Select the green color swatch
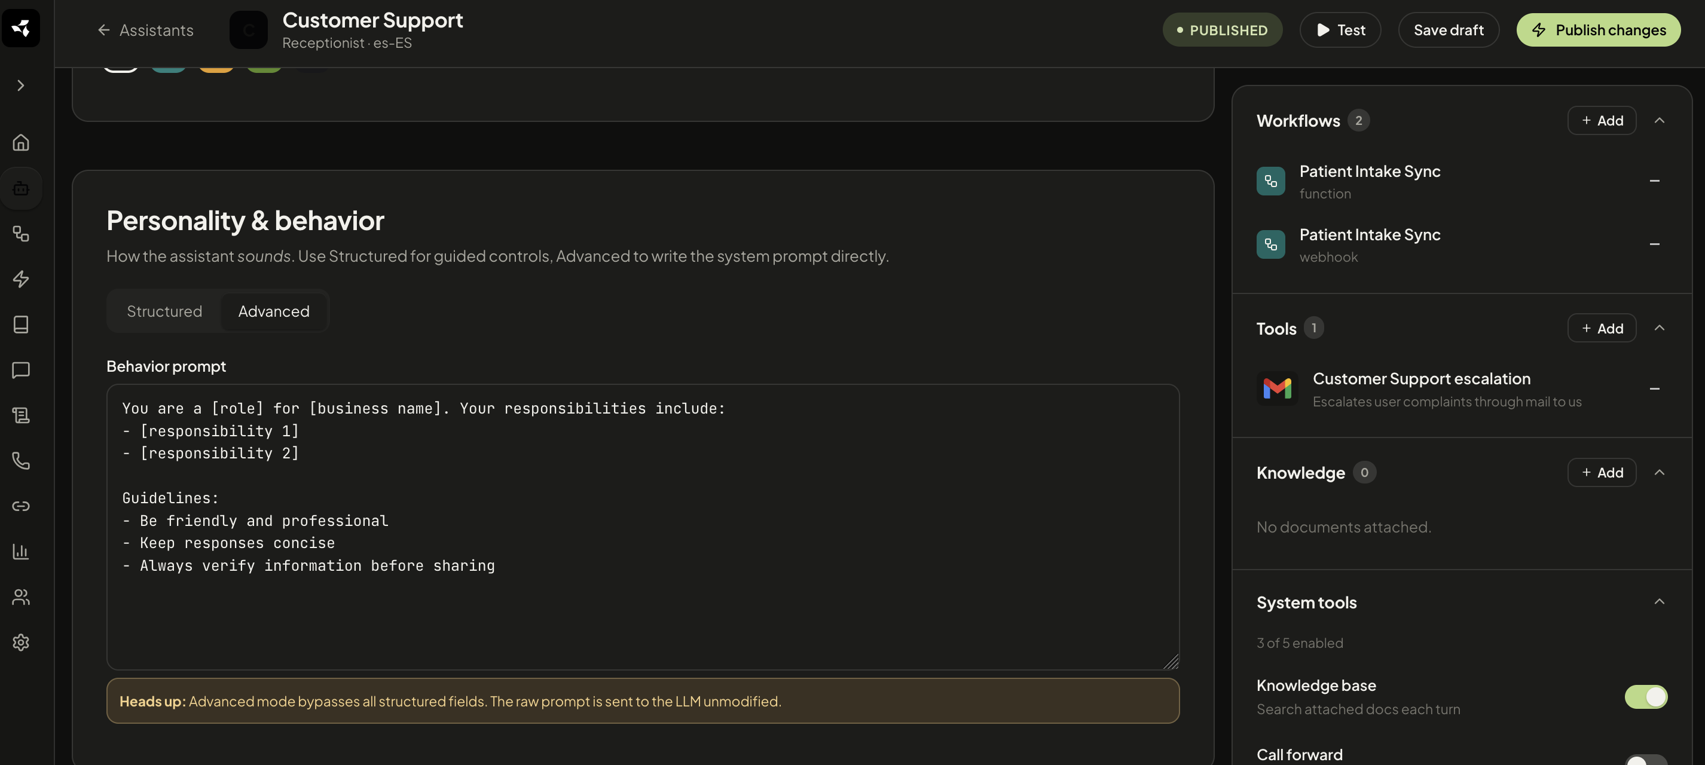1705x765 pixels. (x=264, y=69)
